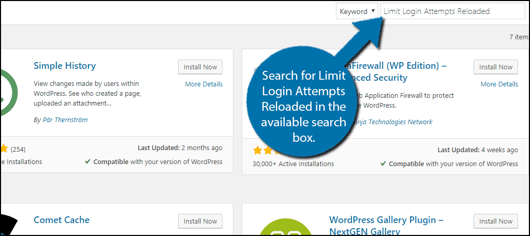
Task: Open the Keyword search type dropdown
Action: point(357,11)
